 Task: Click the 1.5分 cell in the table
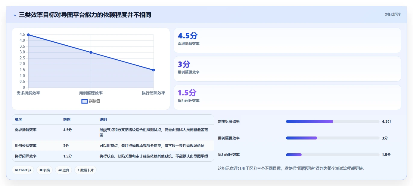[67, 156]
